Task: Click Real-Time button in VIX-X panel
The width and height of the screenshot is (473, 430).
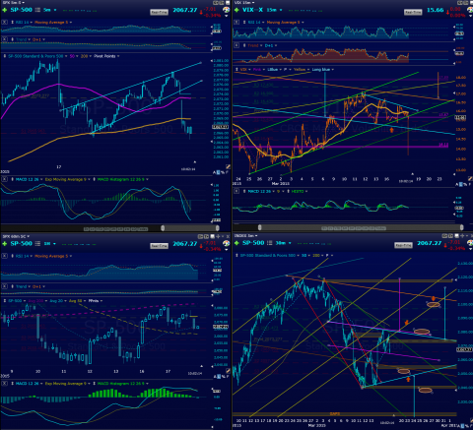Action: pos(413,12)
